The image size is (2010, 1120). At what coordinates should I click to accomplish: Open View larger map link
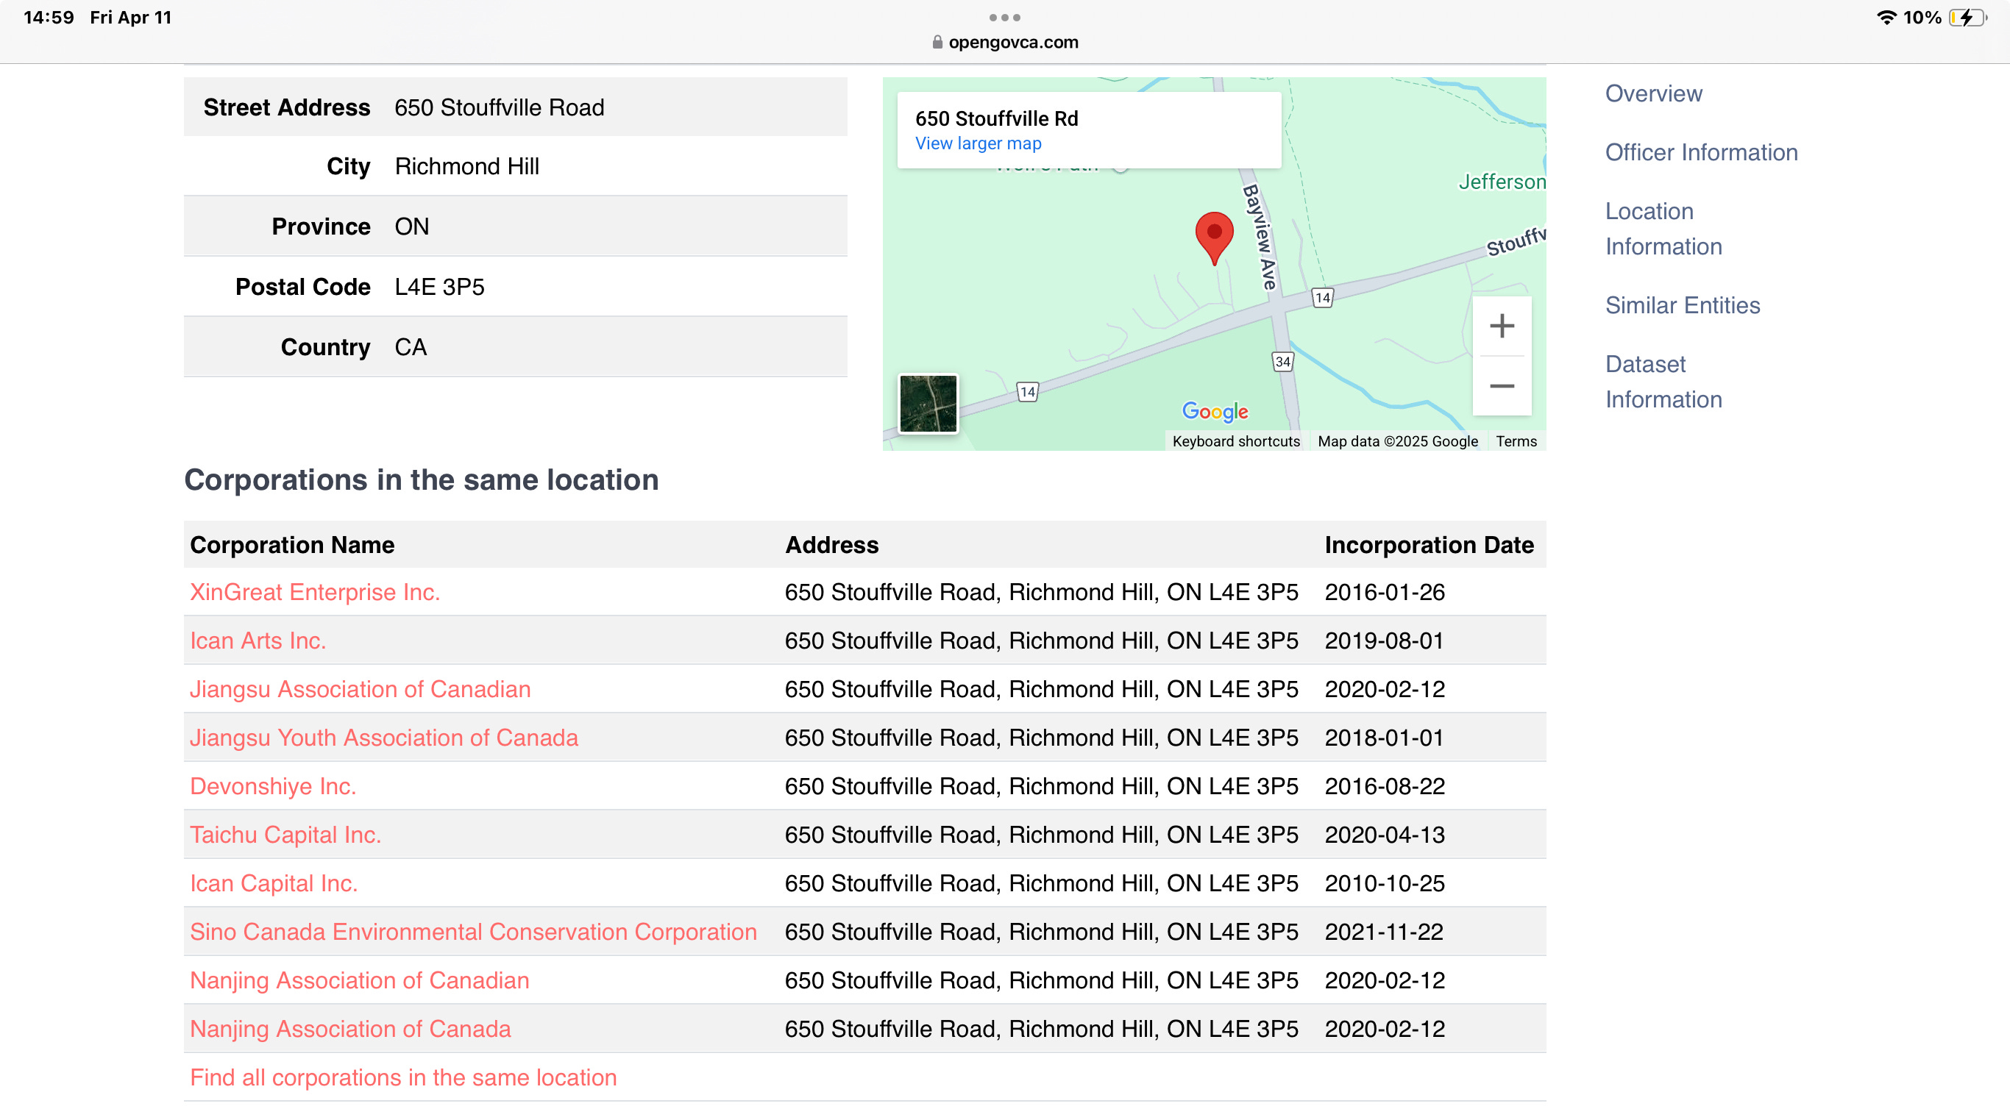click(978, 143)
